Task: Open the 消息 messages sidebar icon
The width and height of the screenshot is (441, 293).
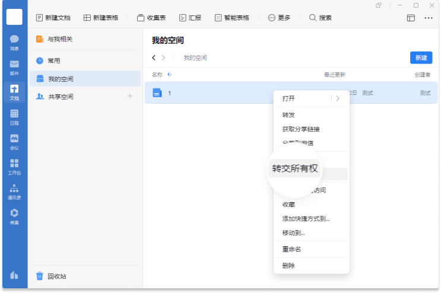Action: click(14, 42)
